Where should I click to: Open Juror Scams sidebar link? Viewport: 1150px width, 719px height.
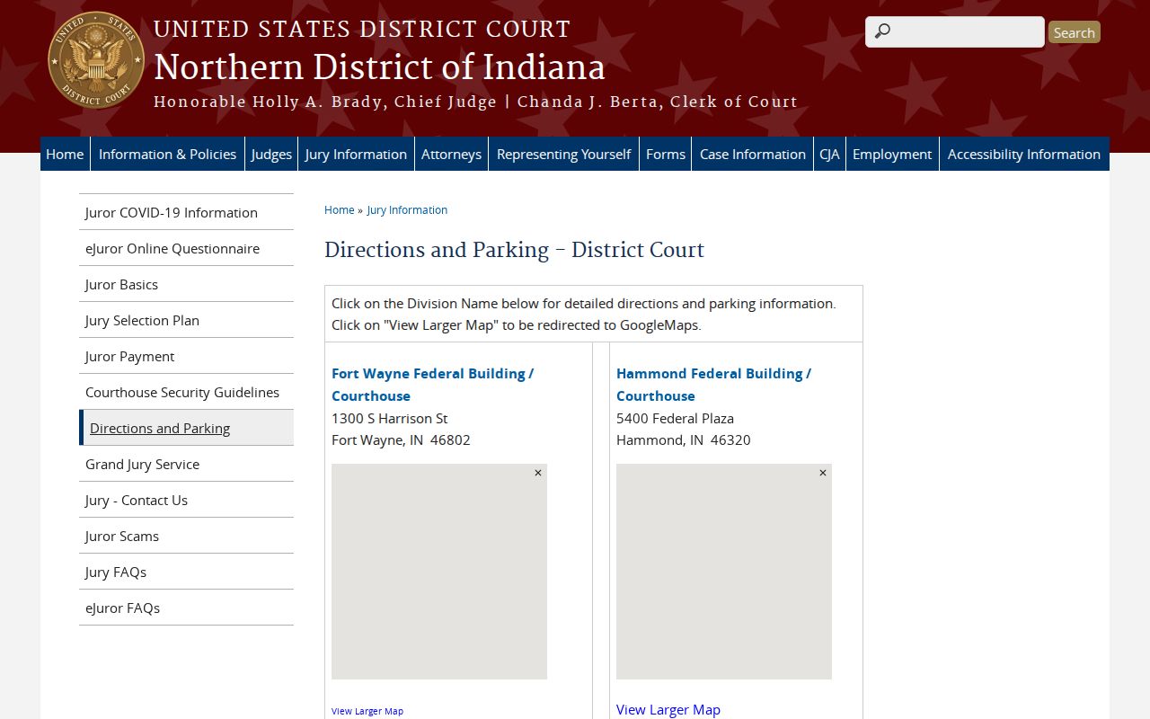pyautogui.click(x=186, y=536)
